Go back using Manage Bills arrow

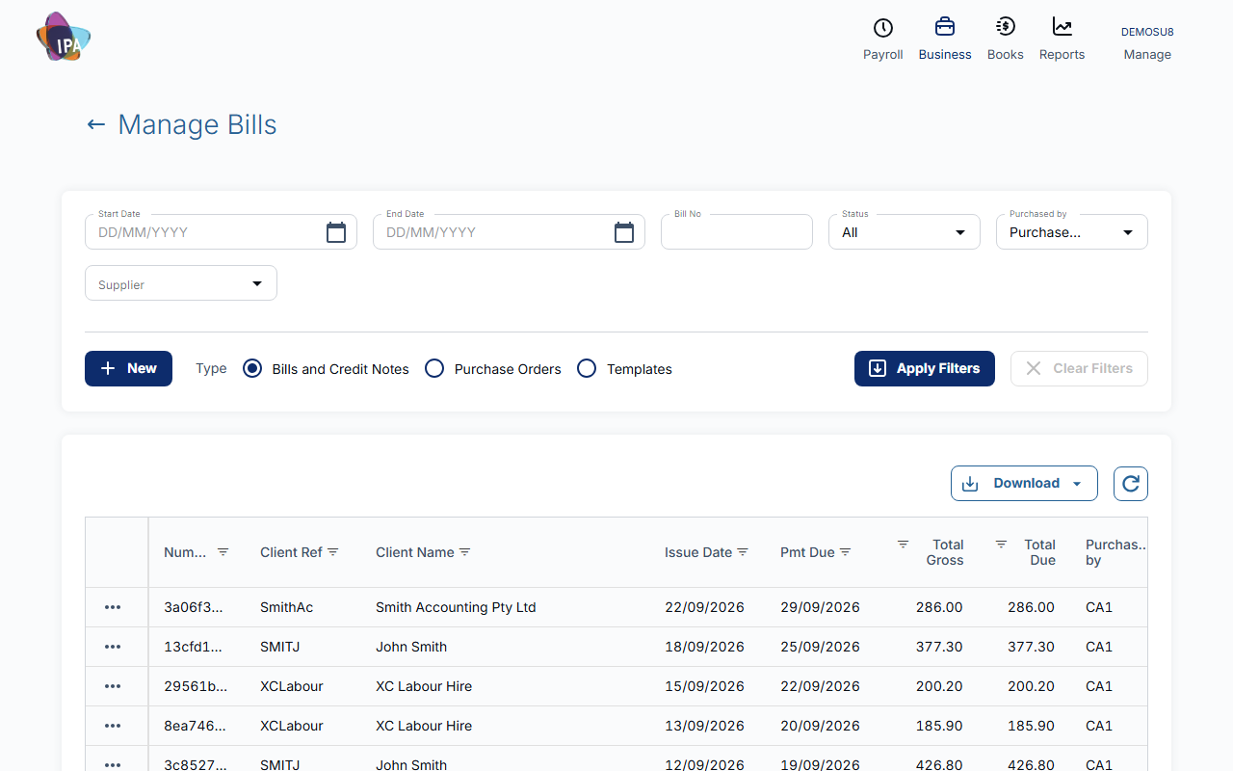click(x=95, y=124)
